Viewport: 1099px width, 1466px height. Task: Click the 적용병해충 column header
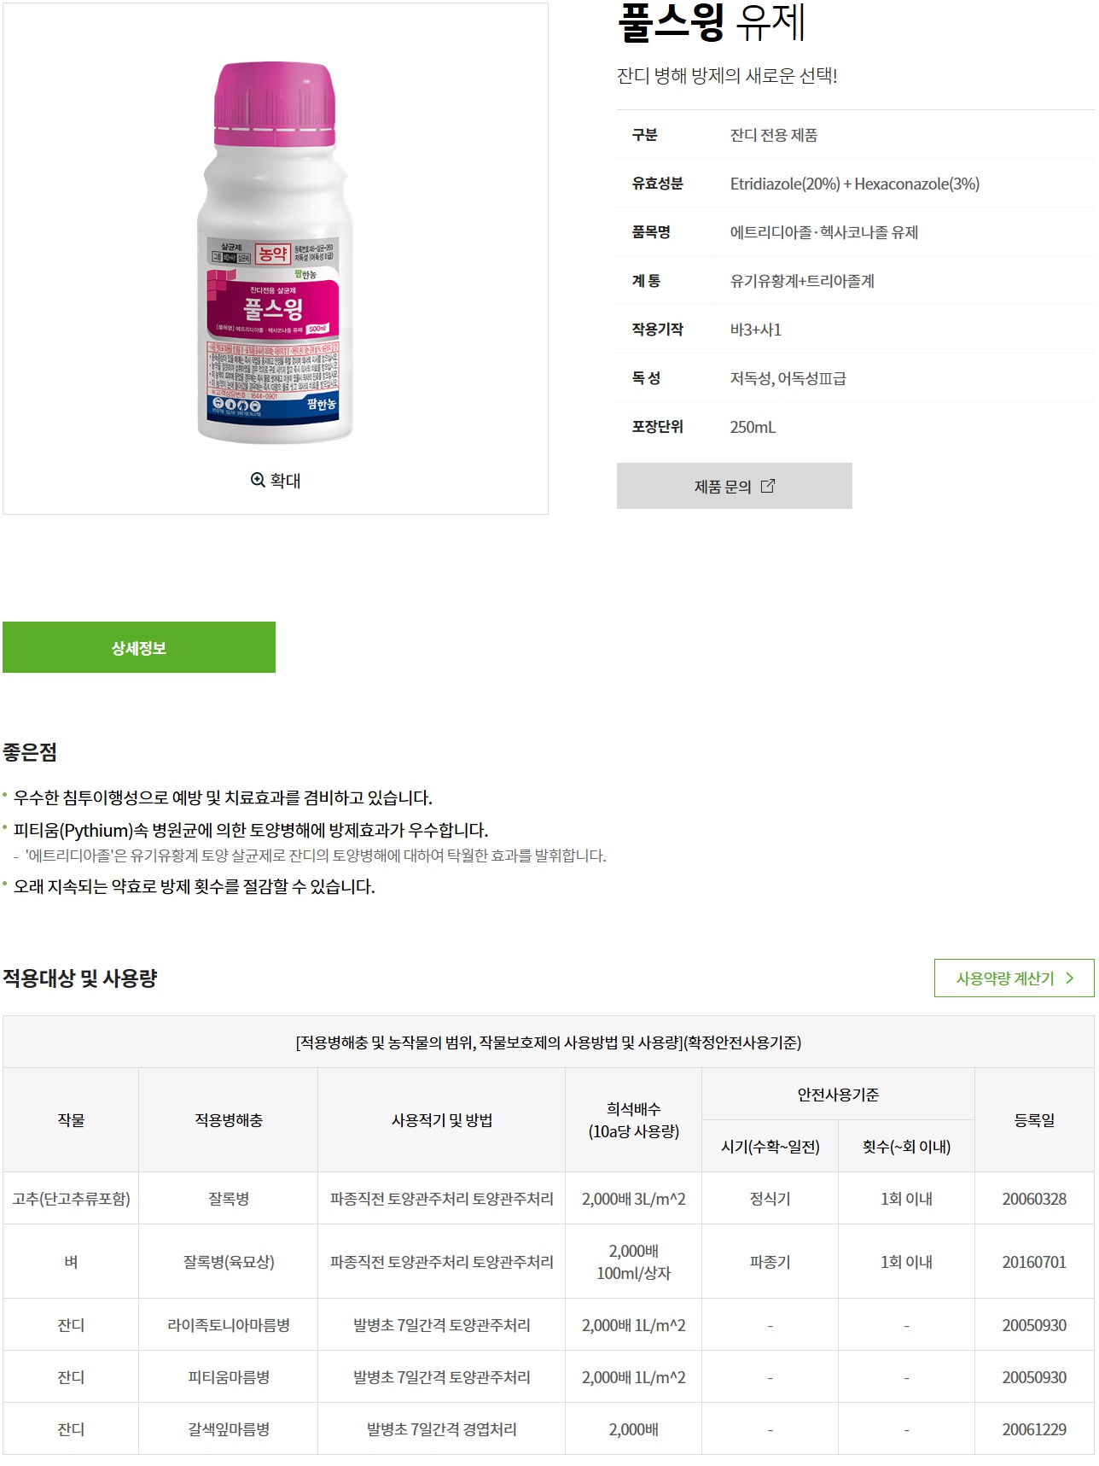click(229, 1120)
